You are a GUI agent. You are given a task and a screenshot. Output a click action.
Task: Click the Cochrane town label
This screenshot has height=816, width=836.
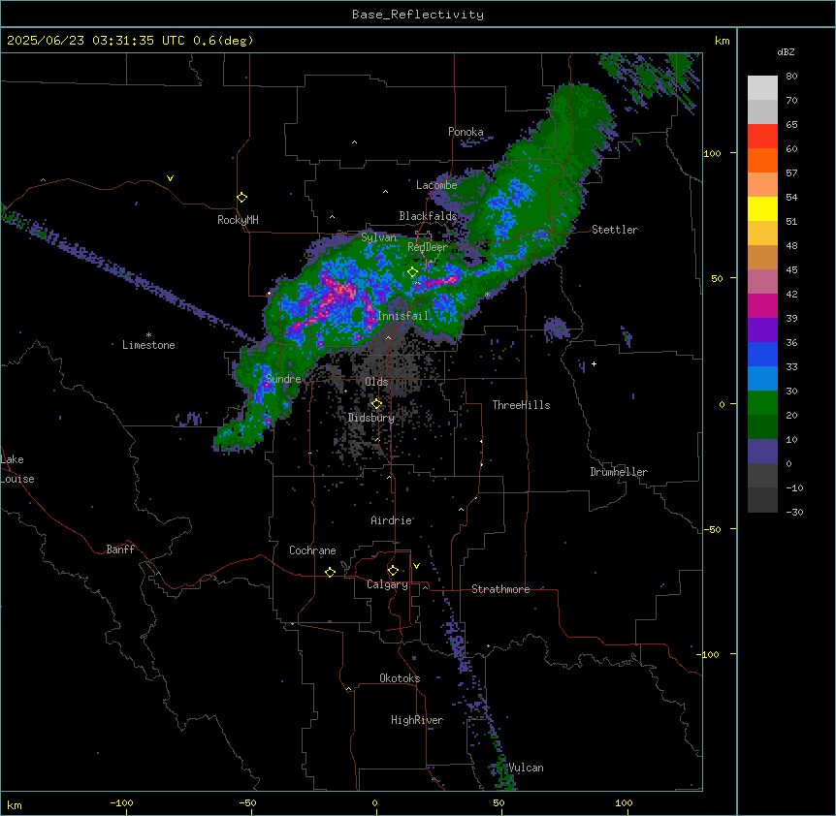[312, 550]
